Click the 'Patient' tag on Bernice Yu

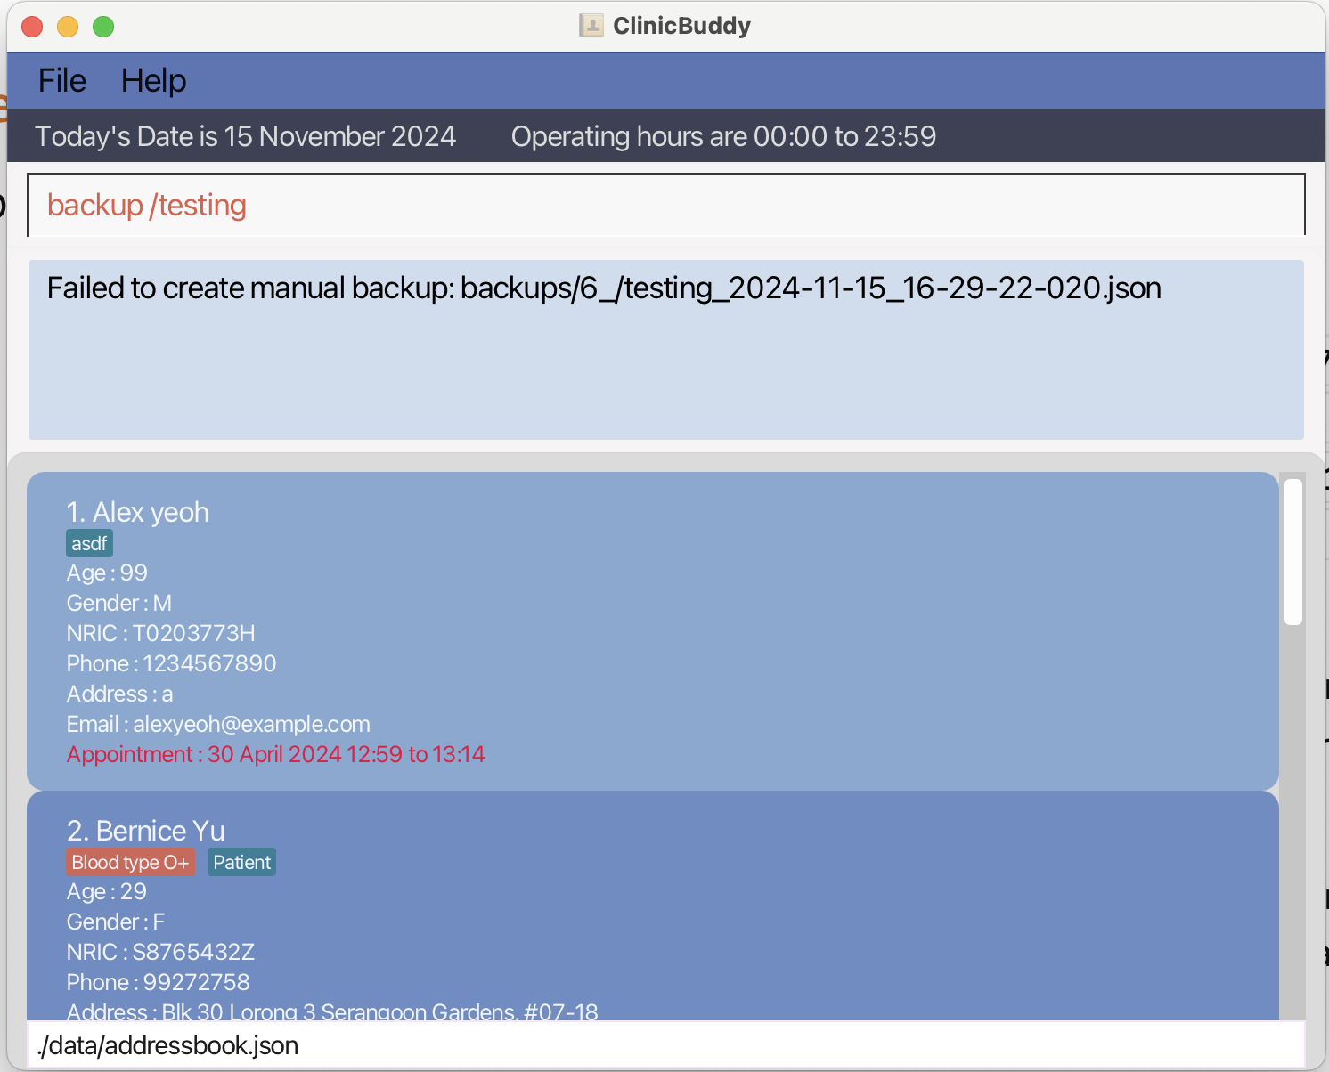pos(241,862)
